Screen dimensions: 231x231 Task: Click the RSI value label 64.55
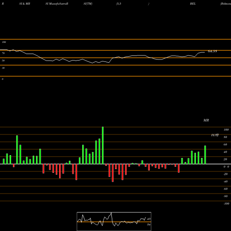coord(213,51)
